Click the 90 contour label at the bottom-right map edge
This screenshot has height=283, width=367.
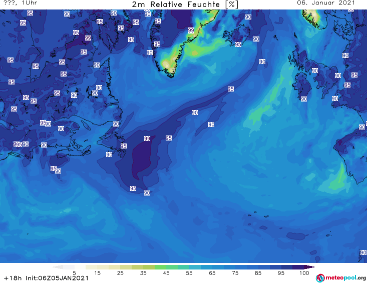point(363,252)
